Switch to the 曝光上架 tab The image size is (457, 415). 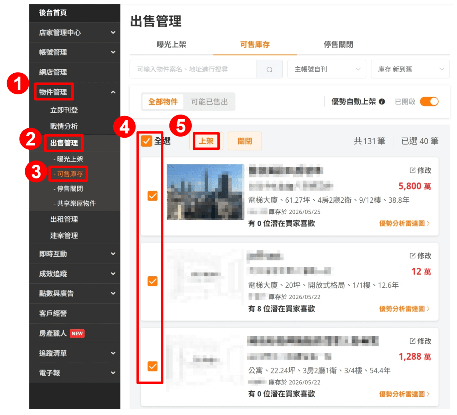point(172,45)
